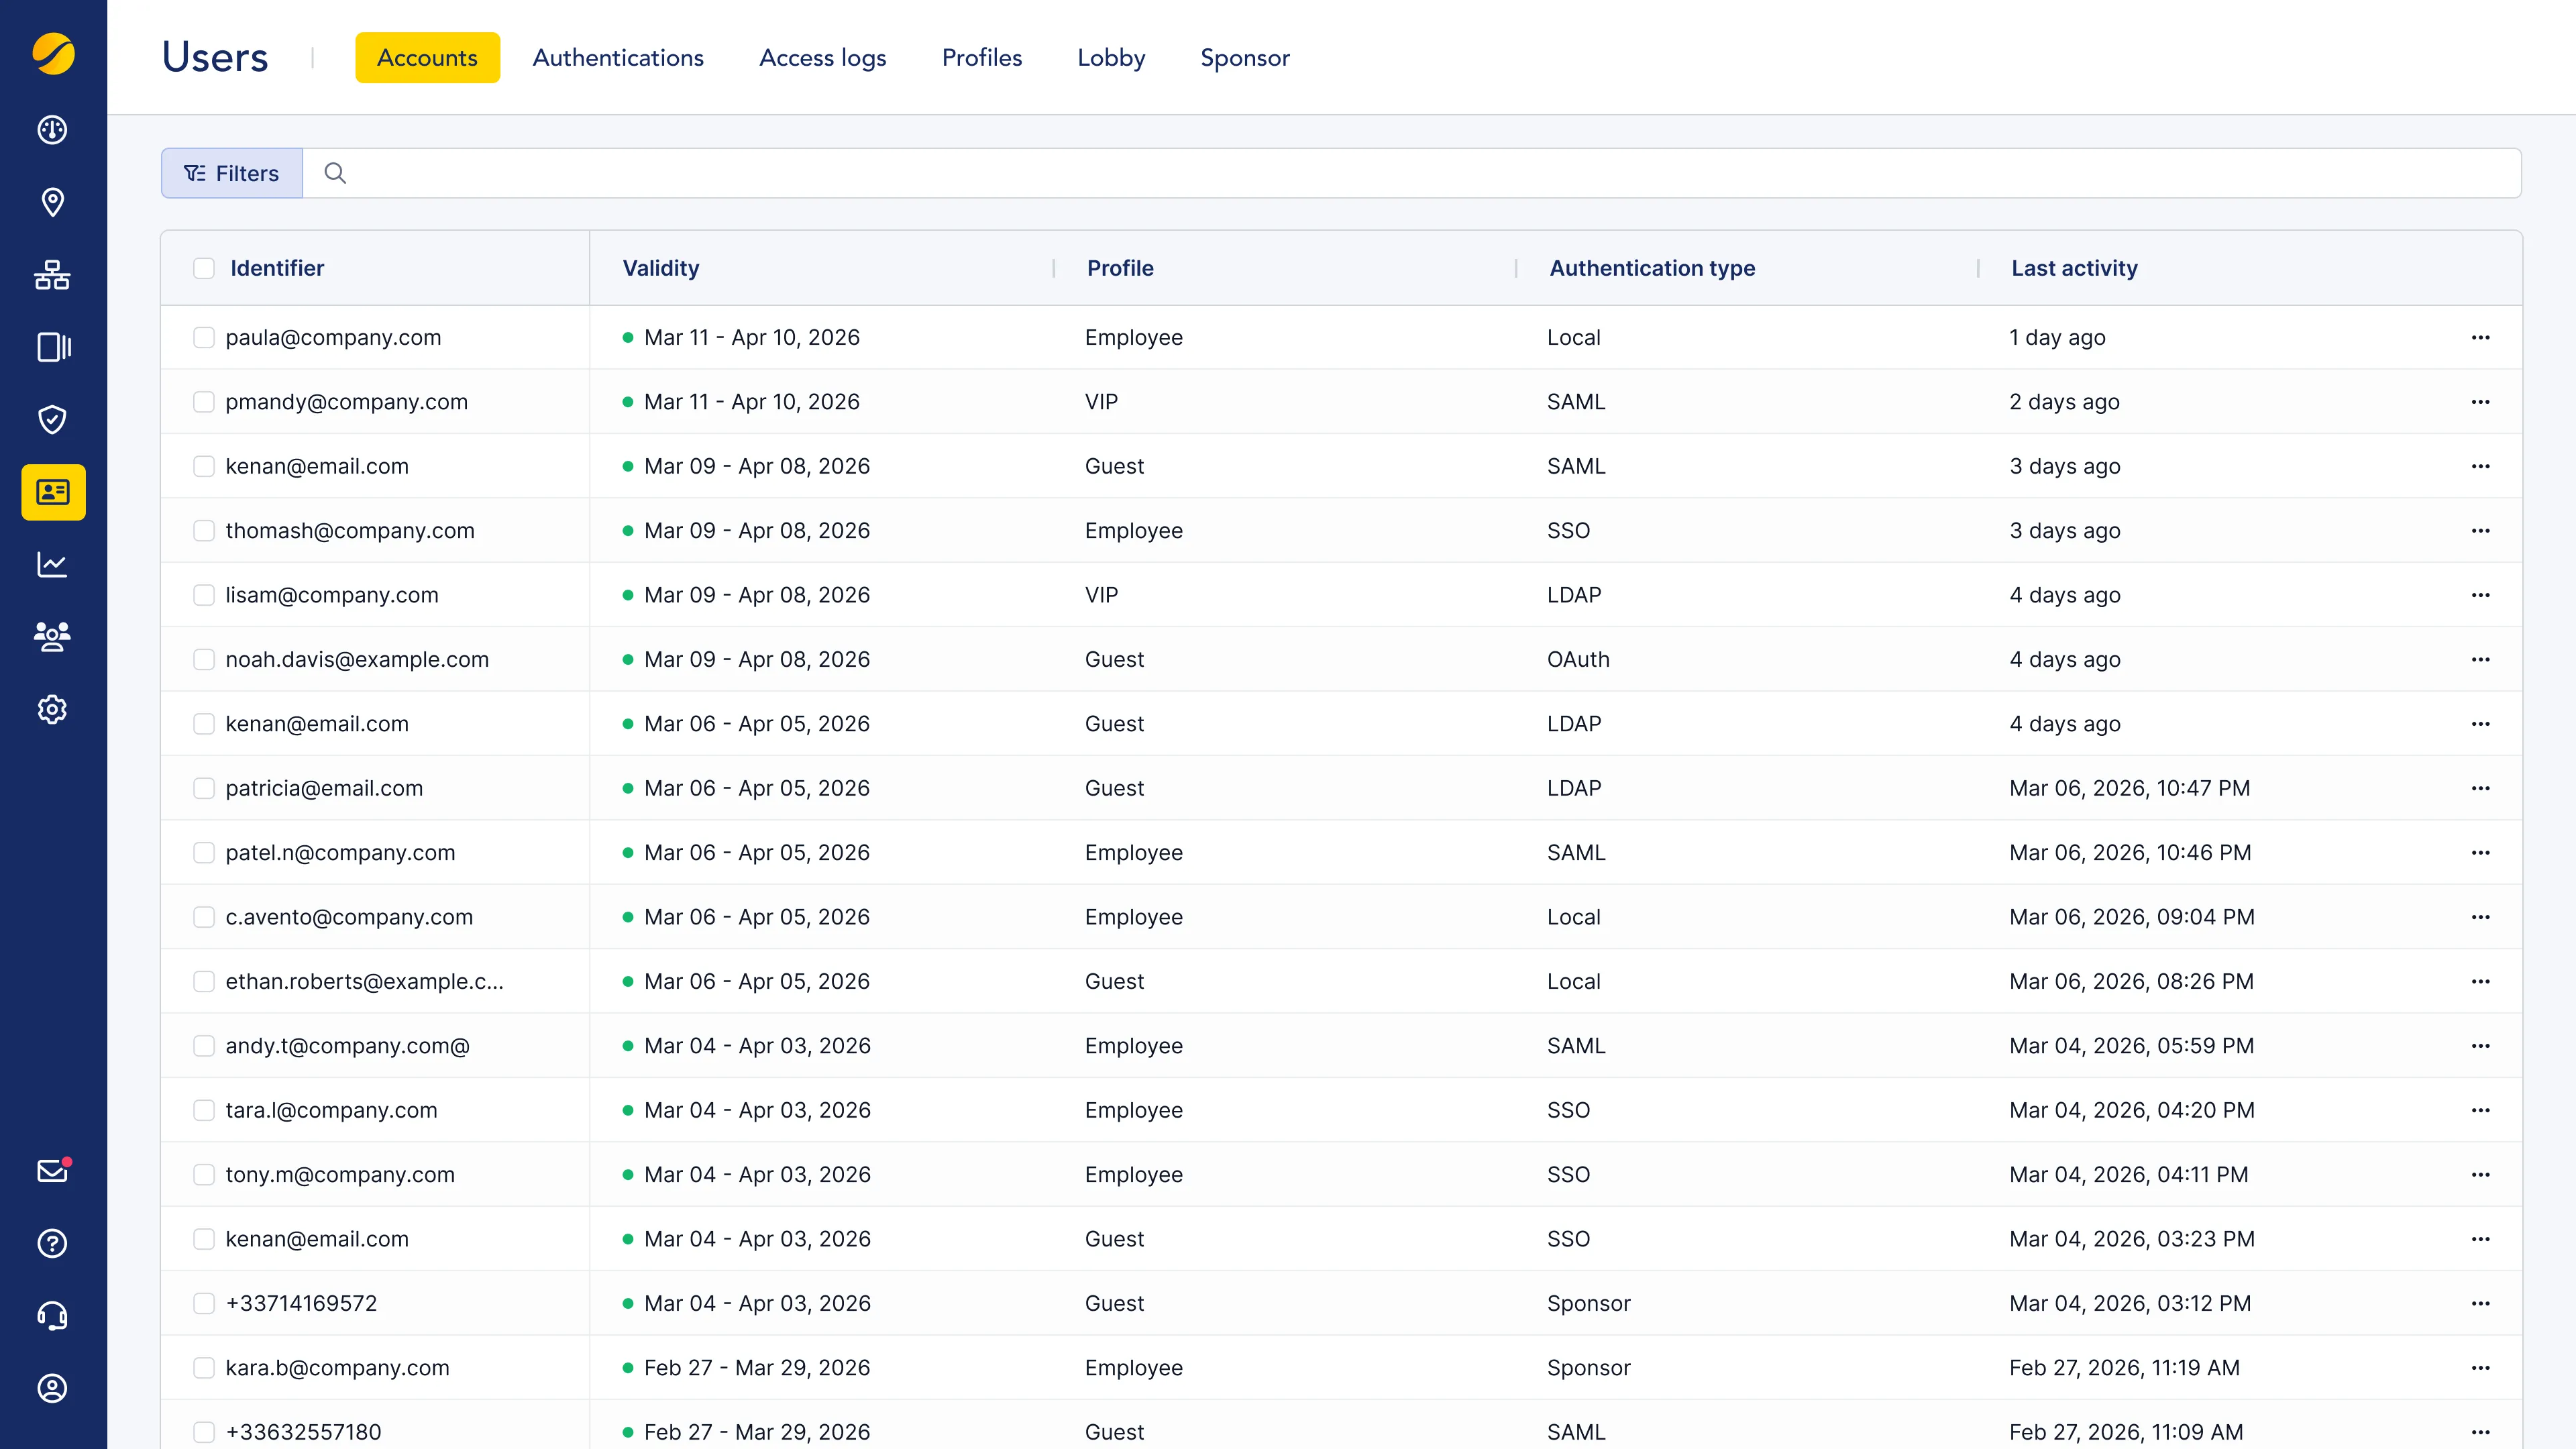Viewport: 2576px width, 1449px height.
Task: Open the settings gear in sidebar
Action: pos(52,709)
